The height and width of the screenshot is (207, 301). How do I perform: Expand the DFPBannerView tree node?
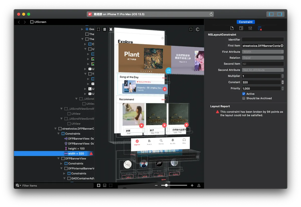(x=59, y=158)
